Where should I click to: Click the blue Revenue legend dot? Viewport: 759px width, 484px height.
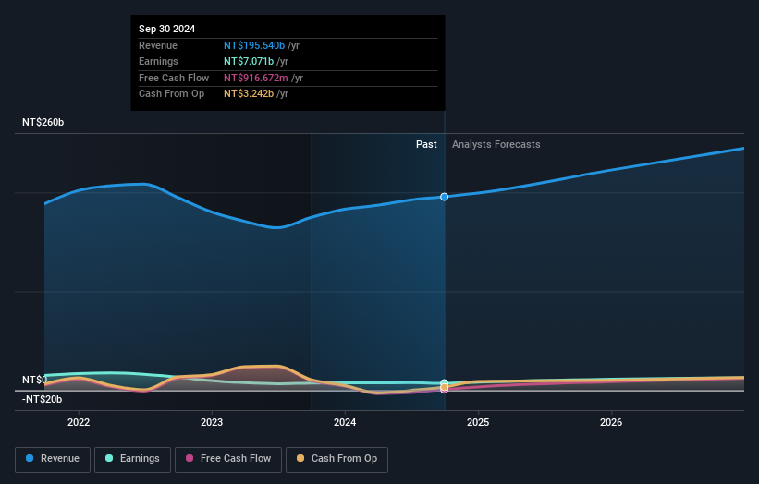tap(30, 458)
